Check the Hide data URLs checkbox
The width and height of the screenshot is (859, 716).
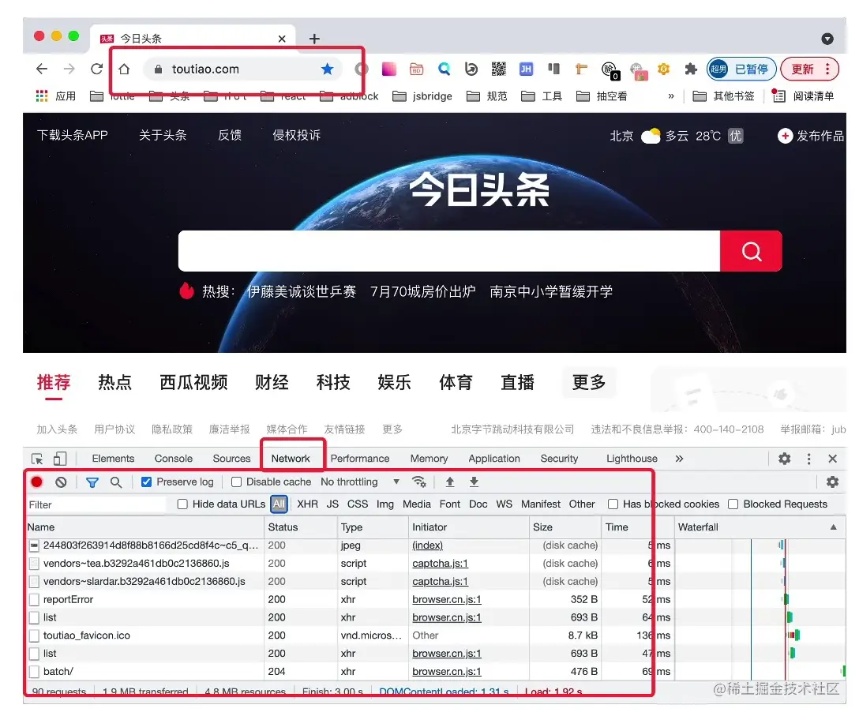182,504
